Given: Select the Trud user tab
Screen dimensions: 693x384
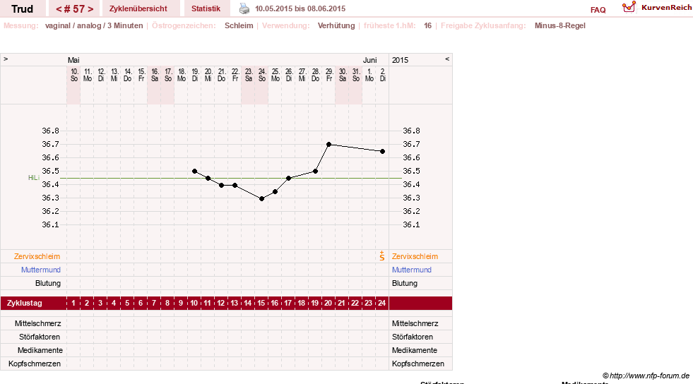Looking at the screenshot, I should click(22, 8).
